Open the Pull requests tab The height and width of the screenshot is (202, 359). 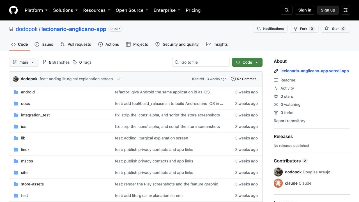[x=76, y=44]
